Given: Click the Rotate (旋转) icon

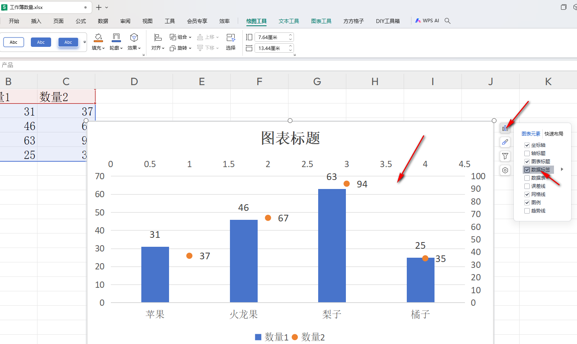Looking at the screenshot, I should (x=173, y=48).
